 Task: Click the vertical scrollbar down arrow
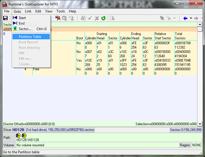(x=200, y=124)
